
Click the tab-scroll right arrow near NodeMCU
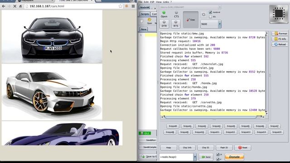point(155,8)
